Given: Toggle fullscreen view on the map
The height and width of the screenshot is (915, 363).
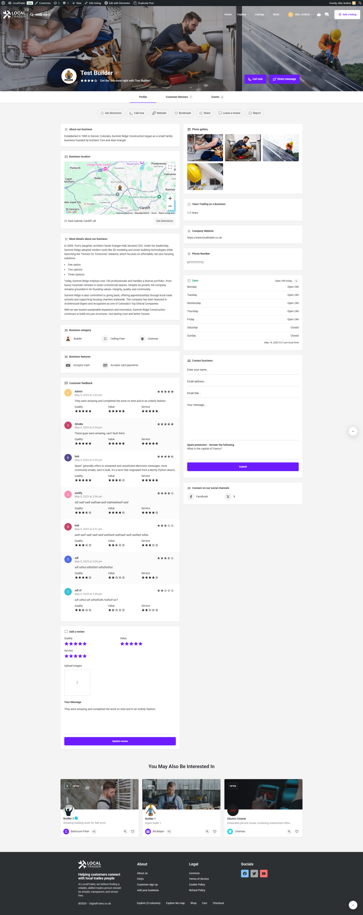Looking at the screenshot, I should [x=170, y=167].
